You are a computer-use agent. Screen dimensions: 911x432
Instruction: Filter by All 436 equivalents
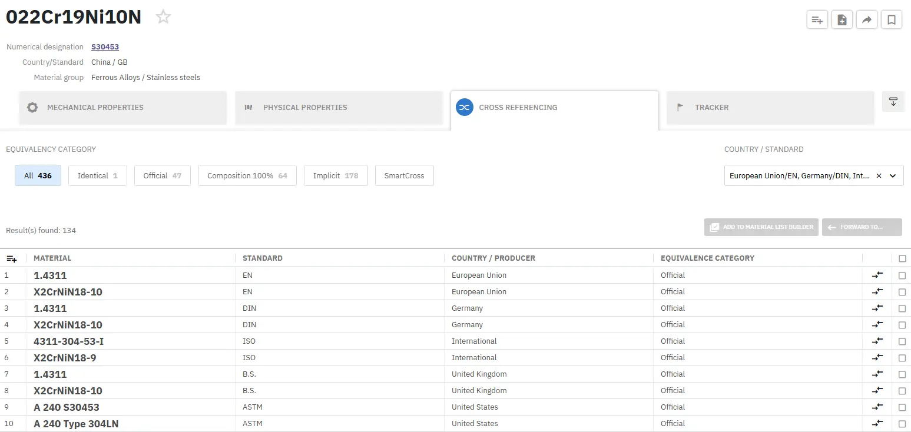click(38, 175)
